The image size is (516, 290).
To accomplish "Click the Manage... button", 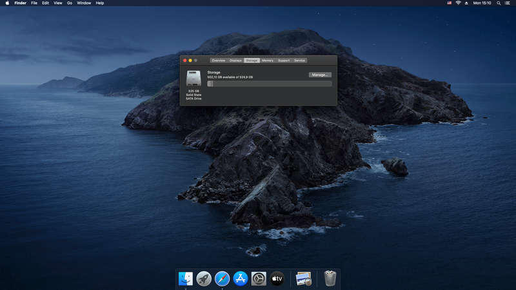I will tap(320, 75).
